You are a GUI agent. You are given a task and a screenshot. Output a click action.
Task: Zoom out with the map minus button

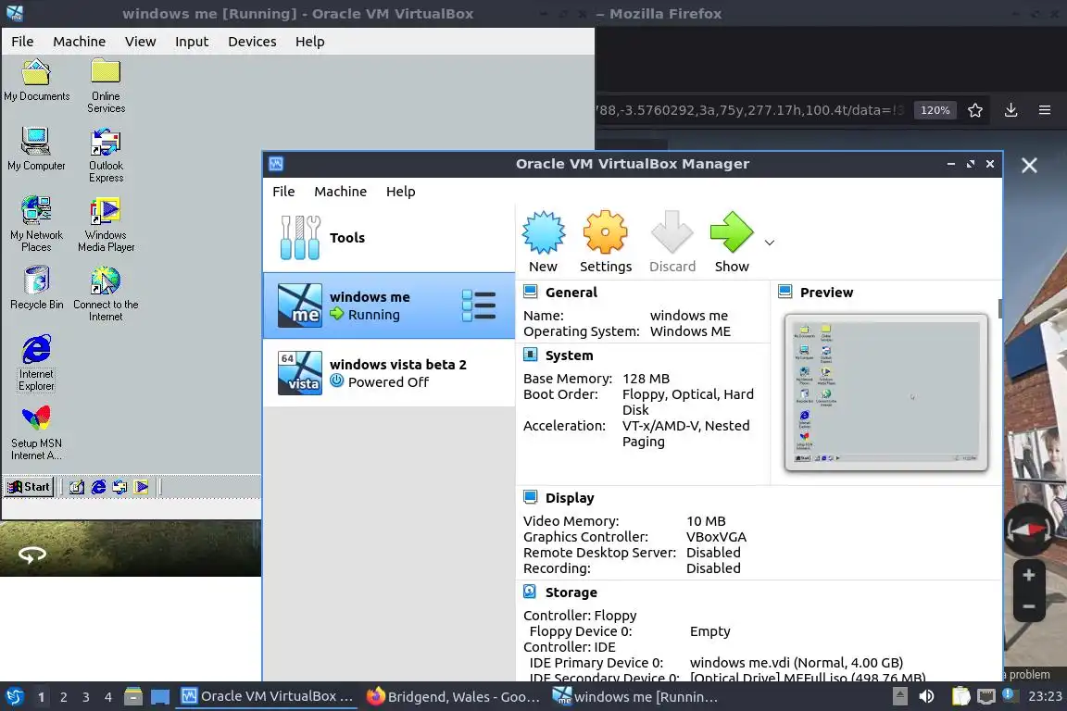(1029, 605)
